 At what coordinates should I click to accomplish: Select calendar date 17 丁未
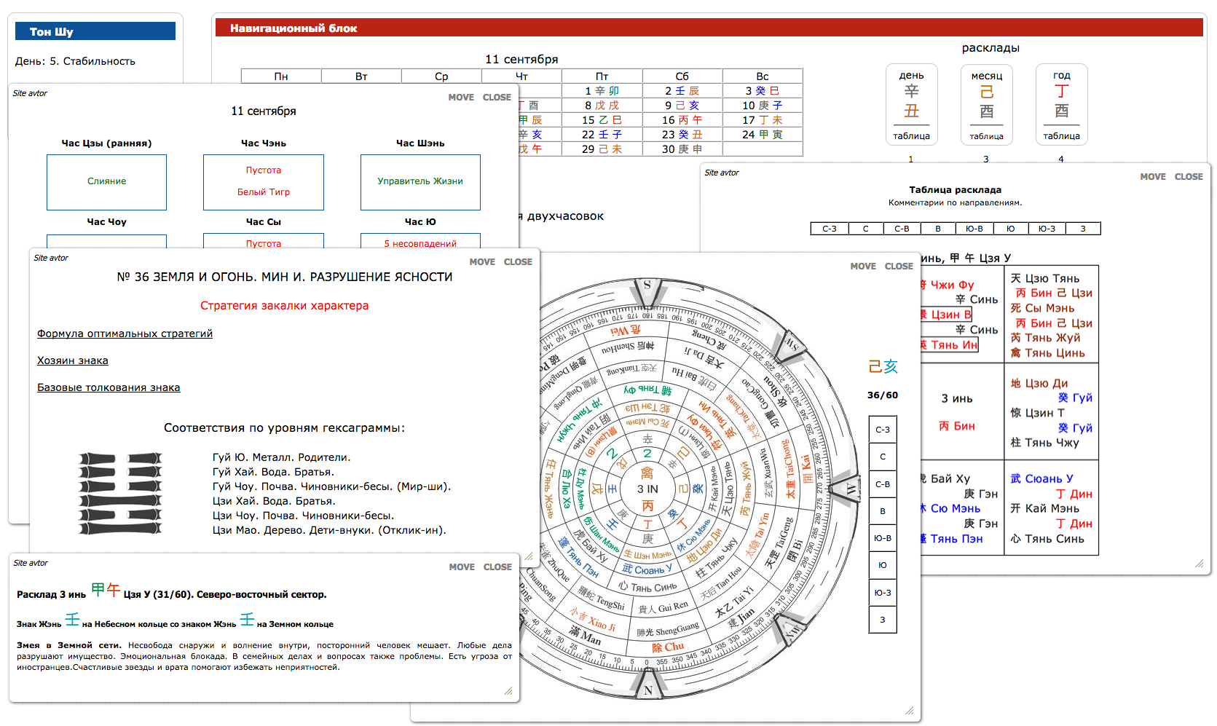pyautogui.click(x=762, y=120)
